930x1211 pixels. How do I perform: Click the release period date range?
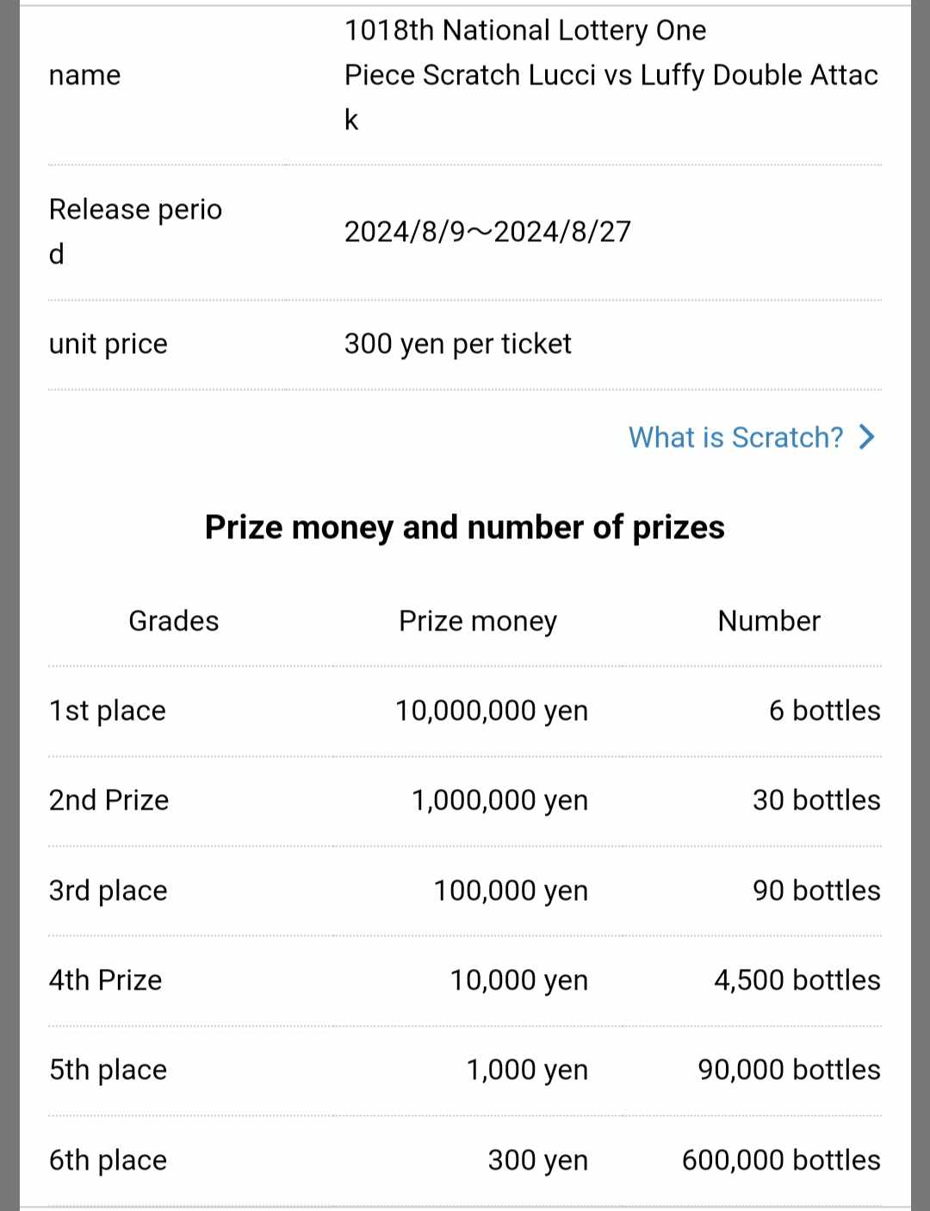pyautogui.click(x=487, y=232)
